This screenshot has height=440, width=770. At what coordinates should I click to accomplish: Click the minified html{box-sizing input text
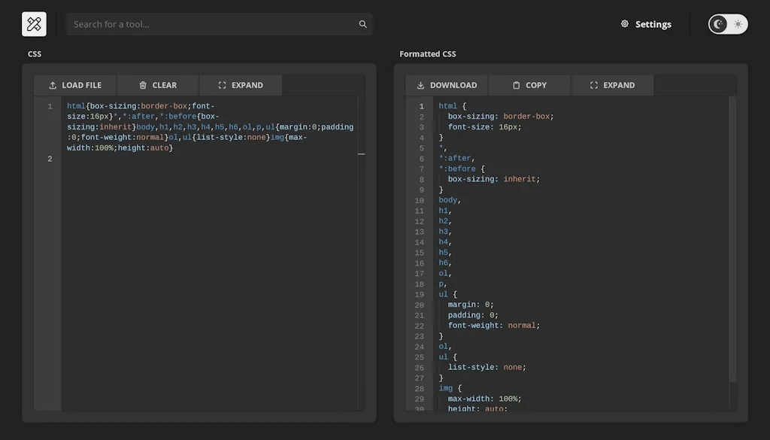211,126
